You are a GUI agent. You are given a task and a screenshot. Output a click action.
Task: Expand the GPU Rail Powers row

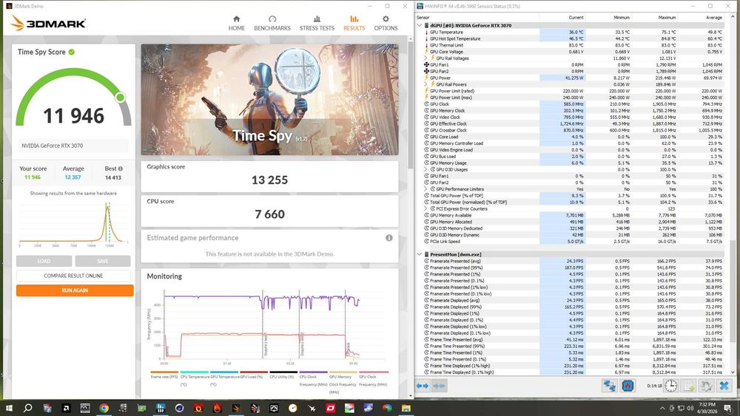coord(426,84)
